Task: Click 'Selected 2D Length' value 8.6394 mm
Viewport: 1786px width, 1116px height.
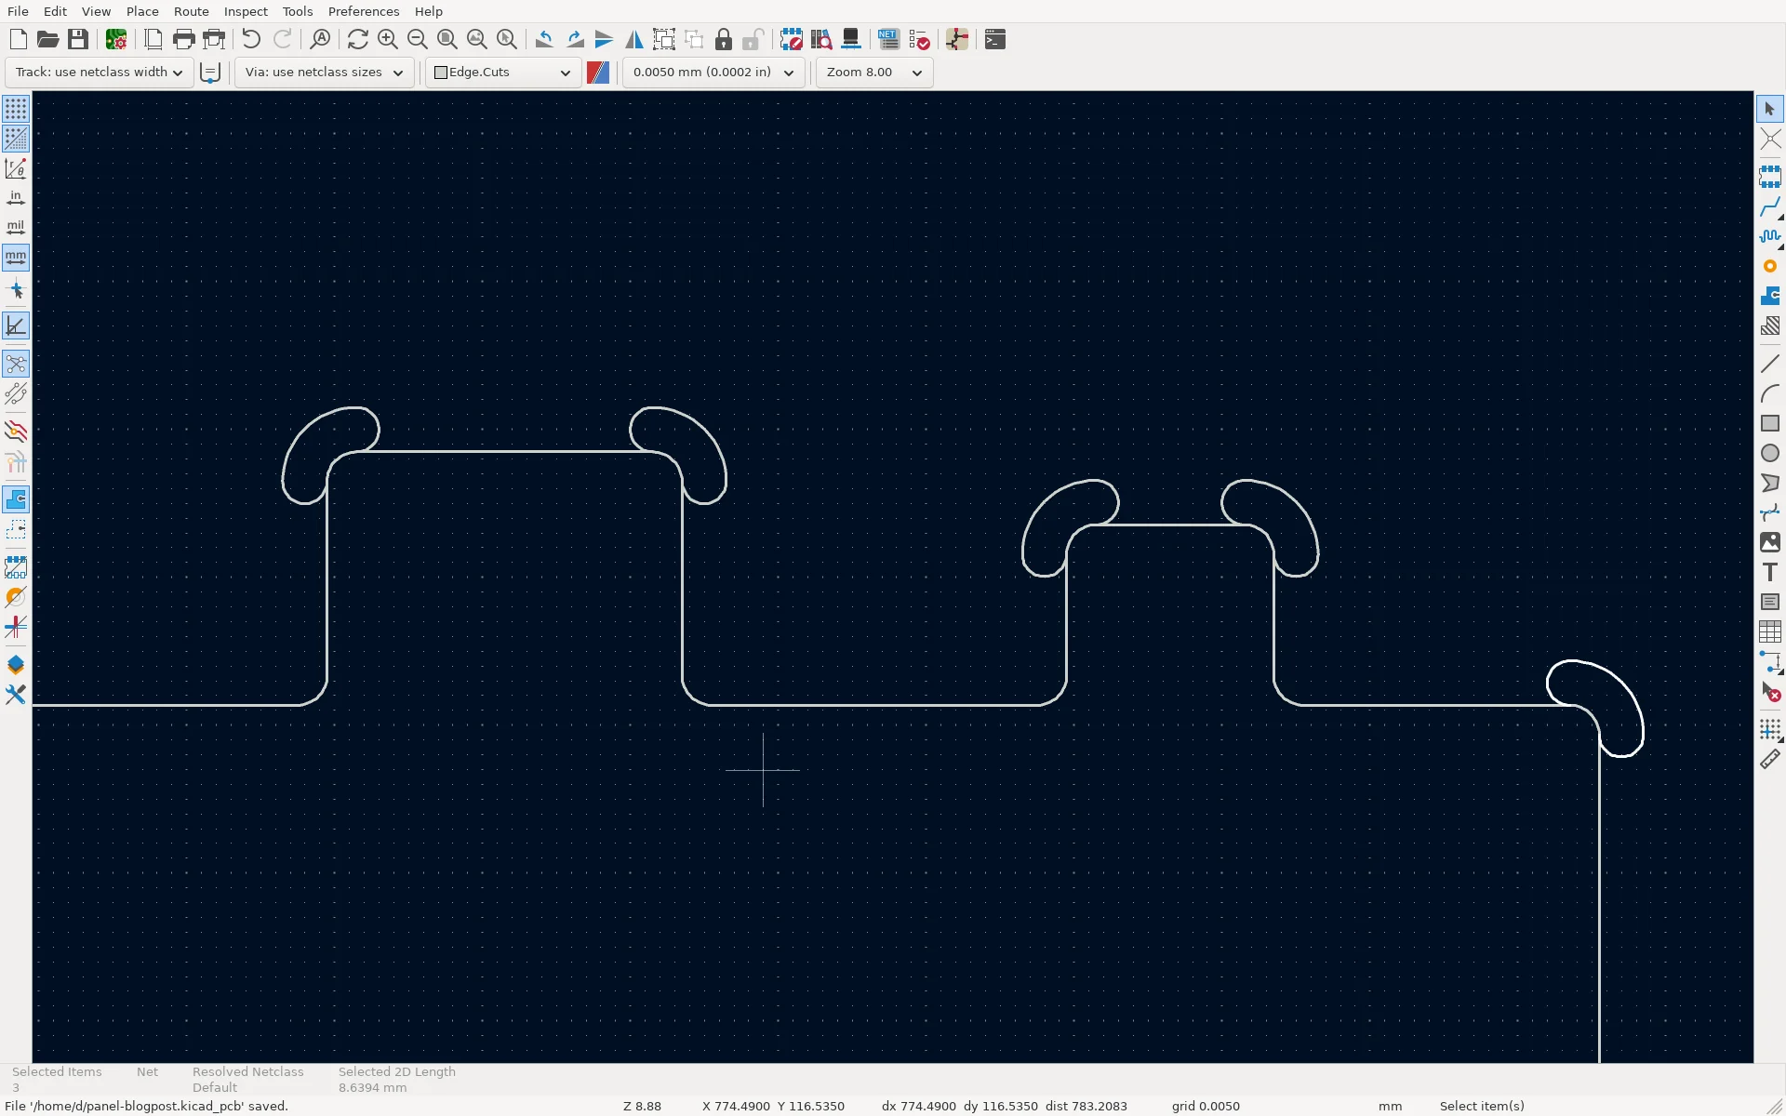Action: 372,1087
